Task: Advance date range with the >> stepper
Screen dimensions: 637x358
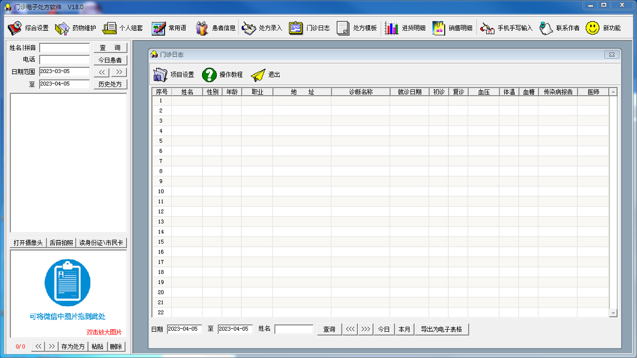Action: 118,72
